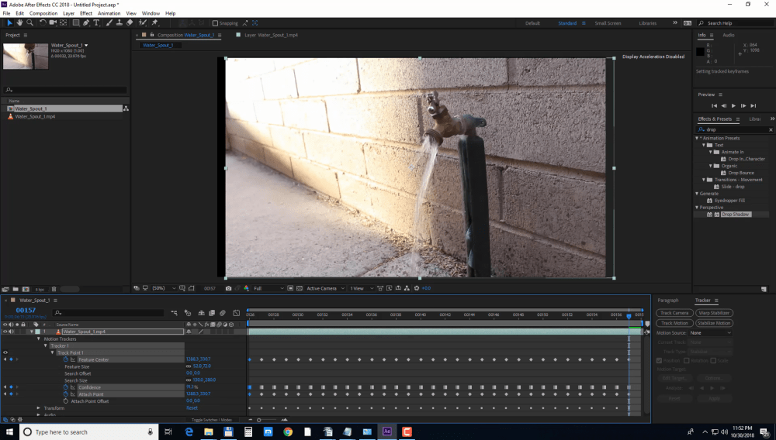The width and height of the screenshot is (776, 440).
Task: Click the Track Camera button
Action: [674, 313]
